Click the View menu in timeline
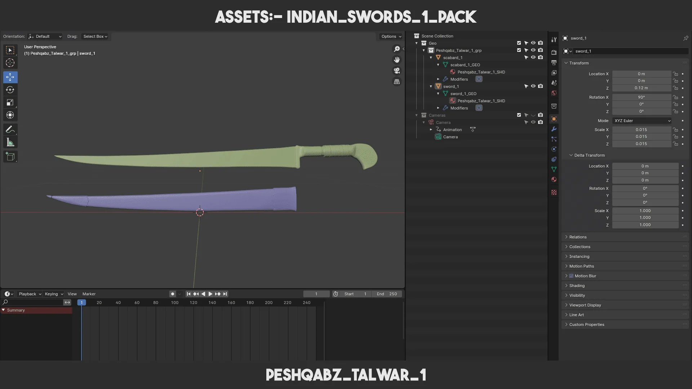 pyautogui.click(x=72, y=294)
